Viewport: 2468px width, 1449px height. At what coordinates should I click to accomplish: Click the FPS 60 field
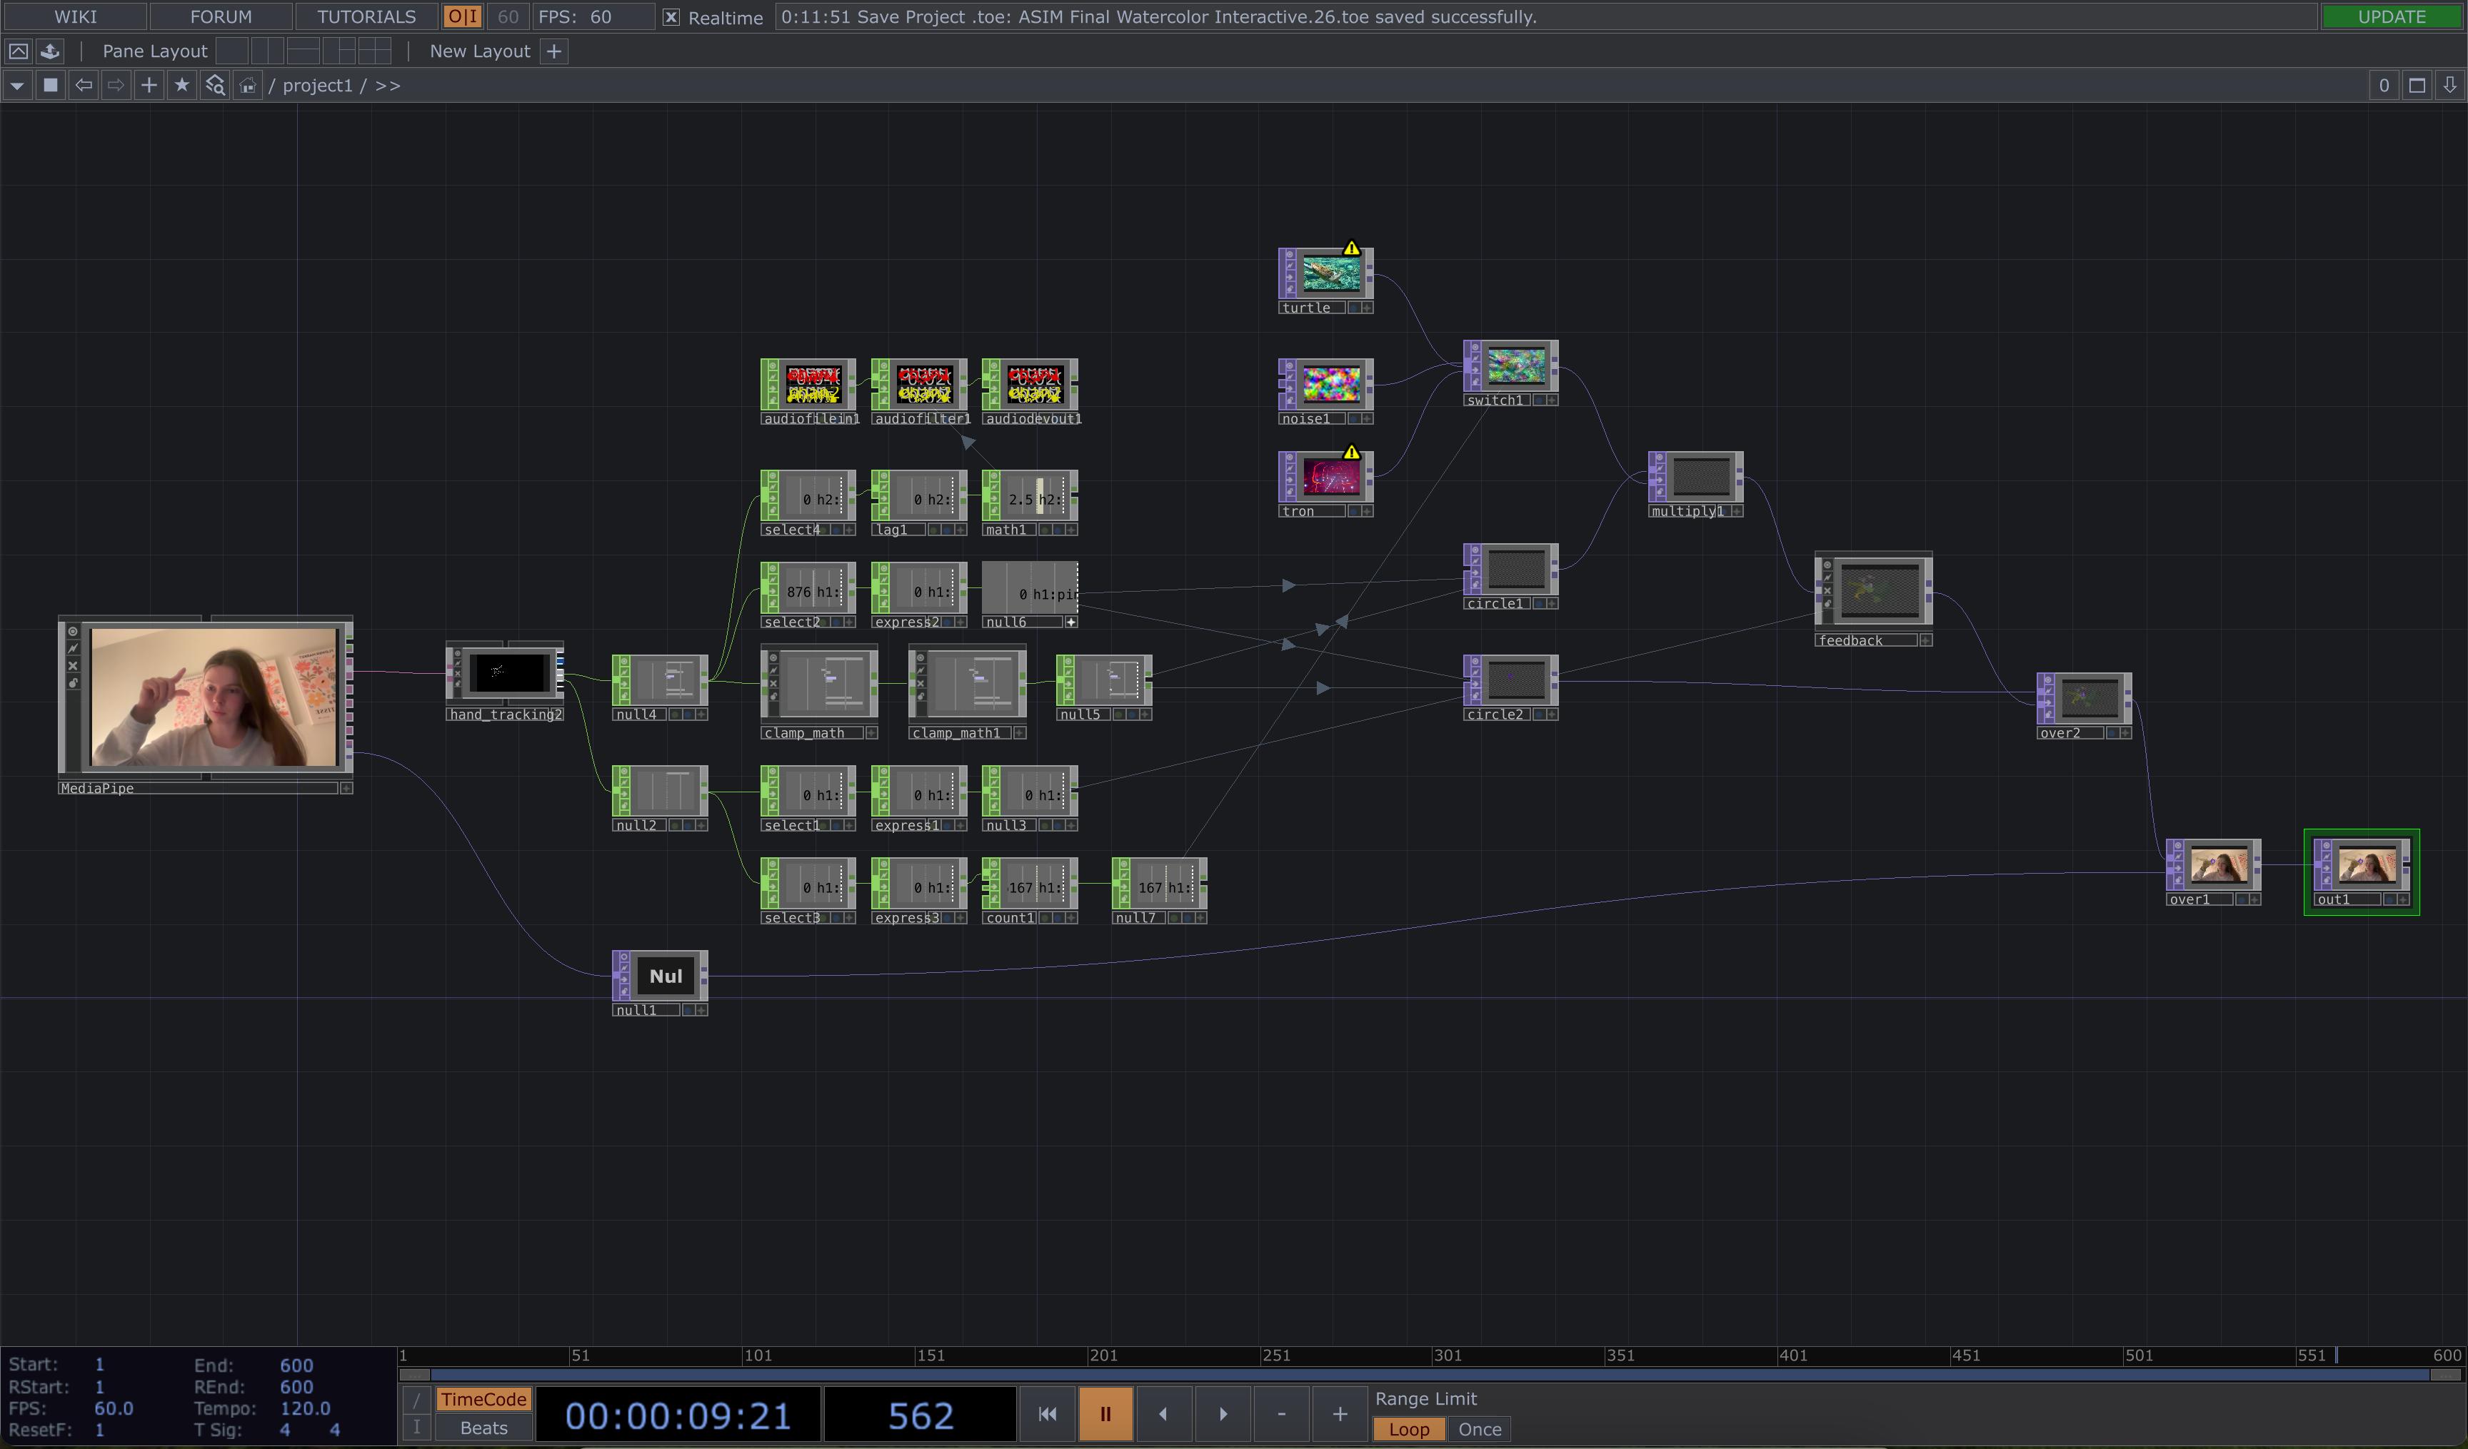point(594,16)
